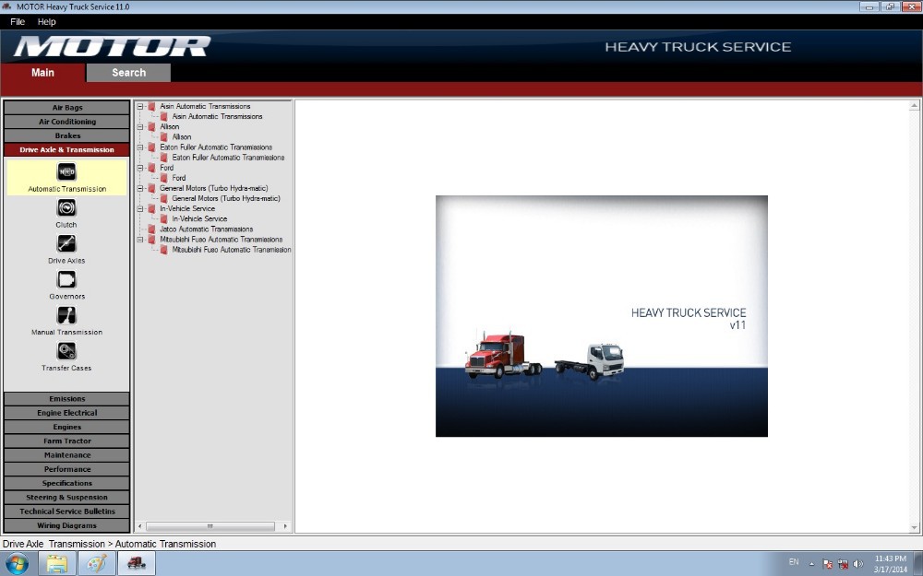Click the EN language indicator in the taskbar
The height and width of the screenshot is (576, 923).
pyautogui.click(x=794, y=562)
